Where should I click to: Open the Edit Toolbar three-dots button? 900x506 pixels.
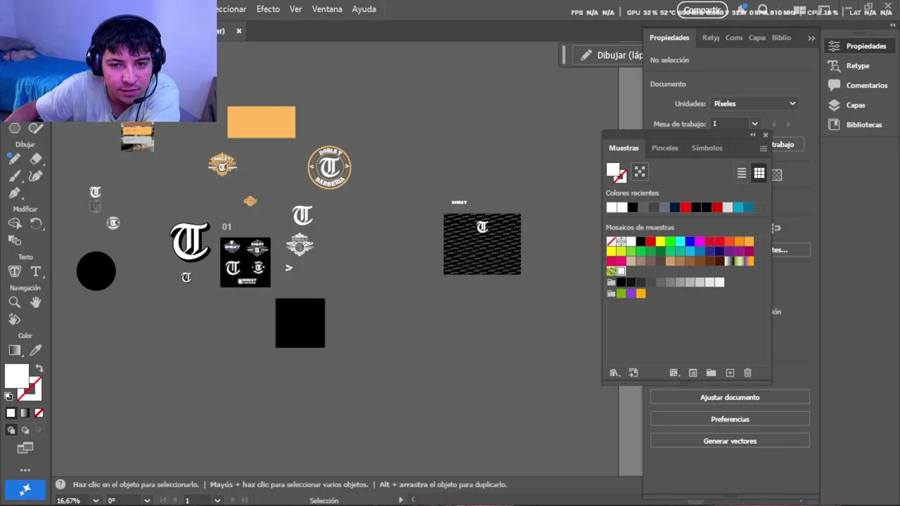[25, 469]
